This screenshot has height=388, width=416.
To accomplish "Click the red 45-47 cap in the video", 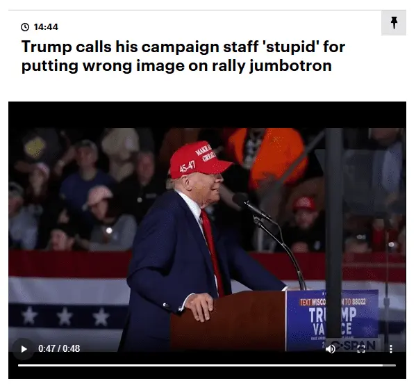I will 199,160.
